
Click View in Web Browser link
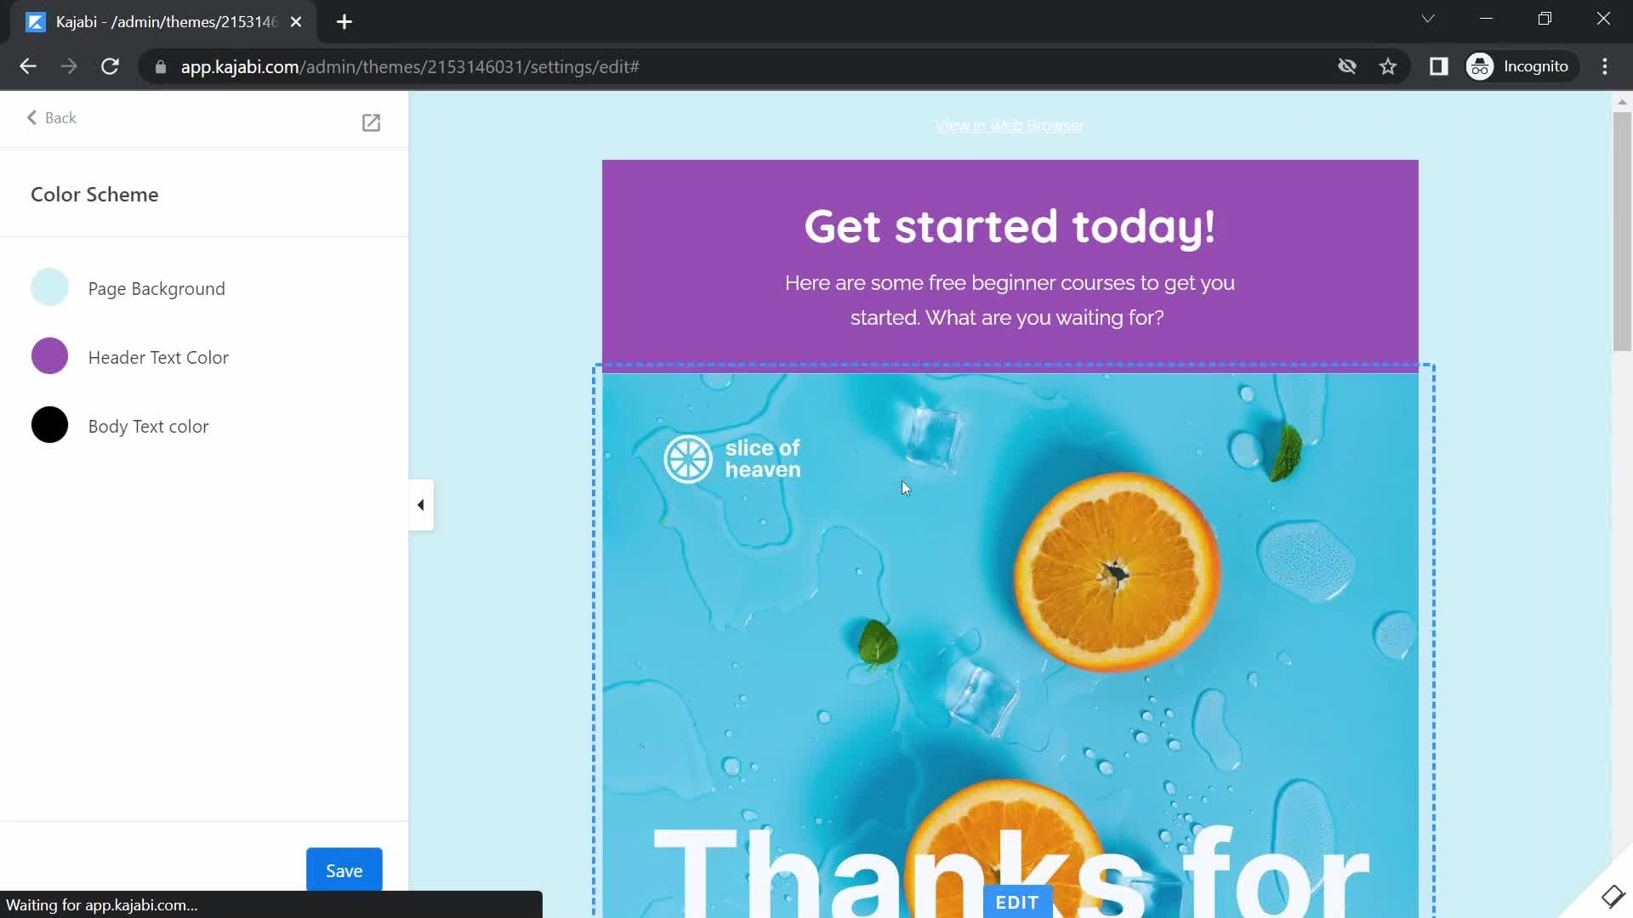point(1008,126)
